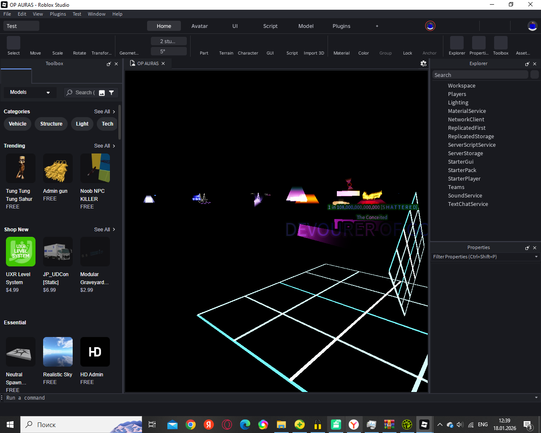
Task: Expand command bar history dropdown
Action: [536, 397]
